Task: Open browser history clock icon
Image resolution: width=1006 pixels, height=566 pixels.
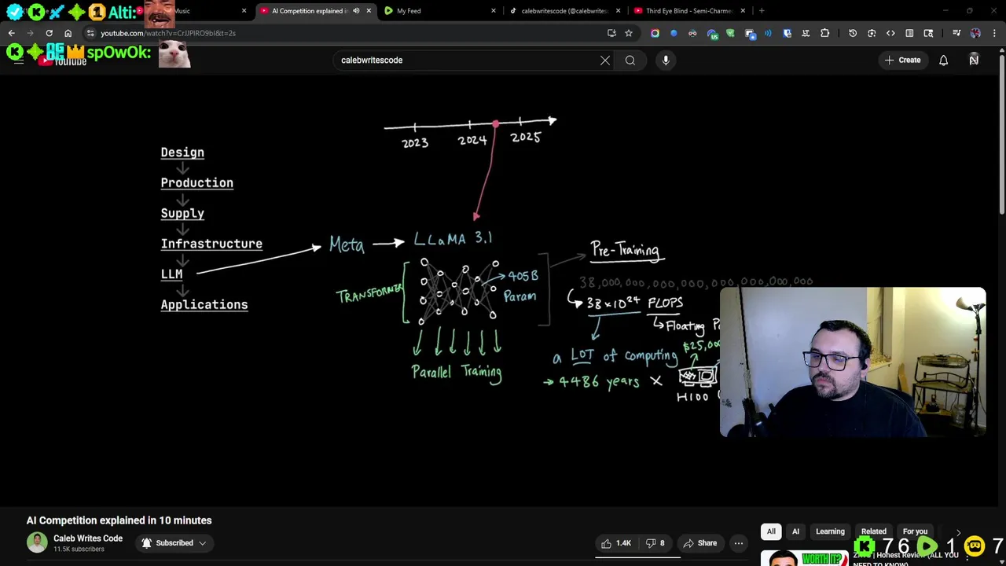Action: [853, 33]
